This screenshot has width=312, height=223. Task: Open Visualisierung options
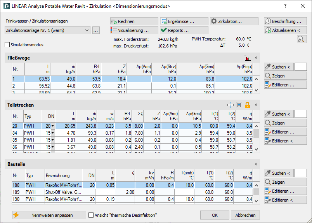pos(134,30)
